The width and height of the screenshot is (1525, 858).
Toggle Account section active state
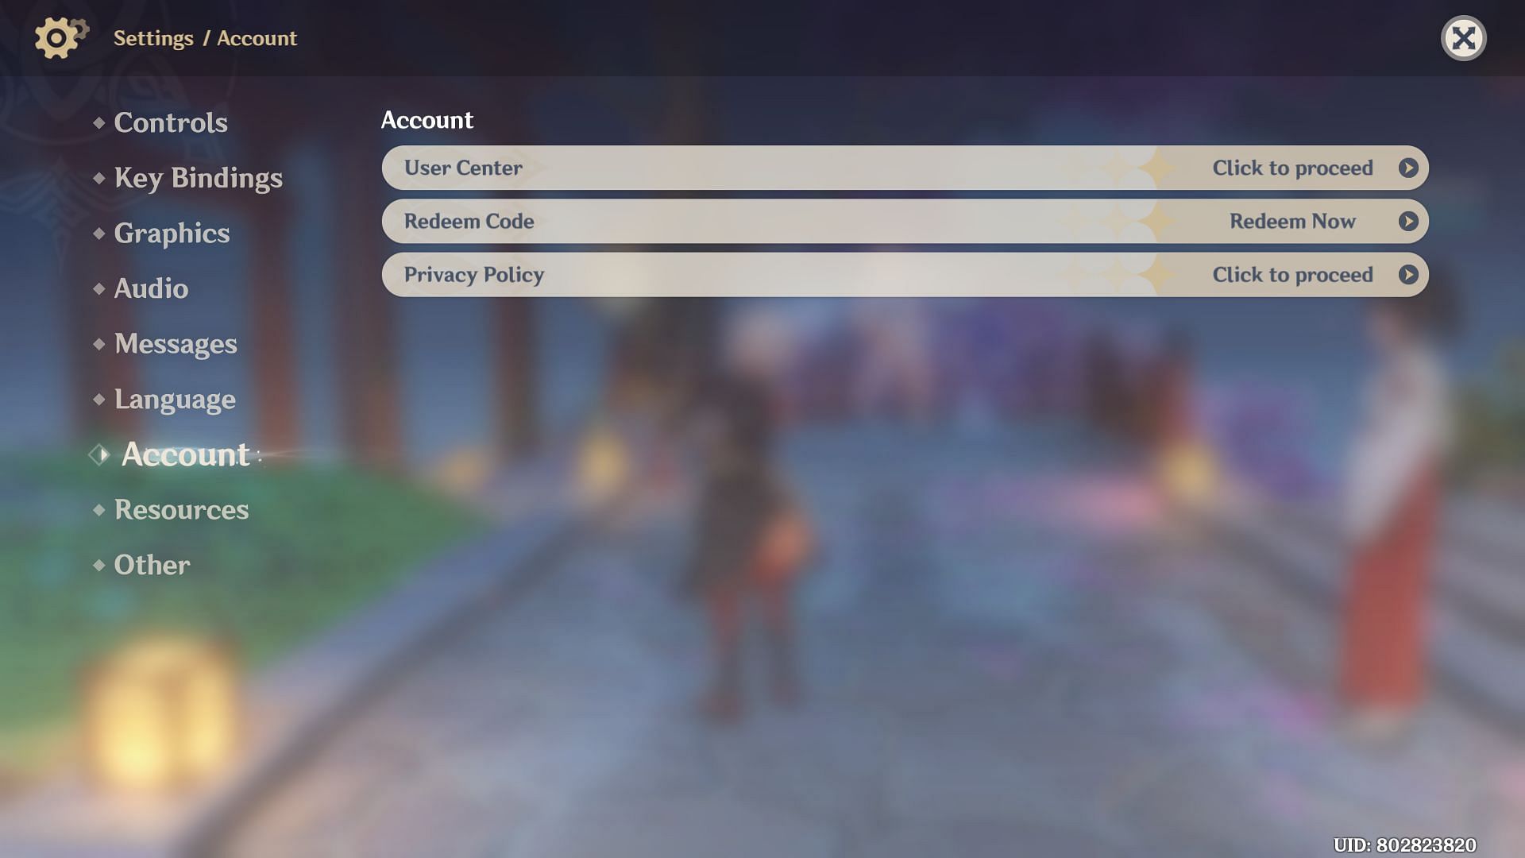pyautogui.click(x=185, y=453)
